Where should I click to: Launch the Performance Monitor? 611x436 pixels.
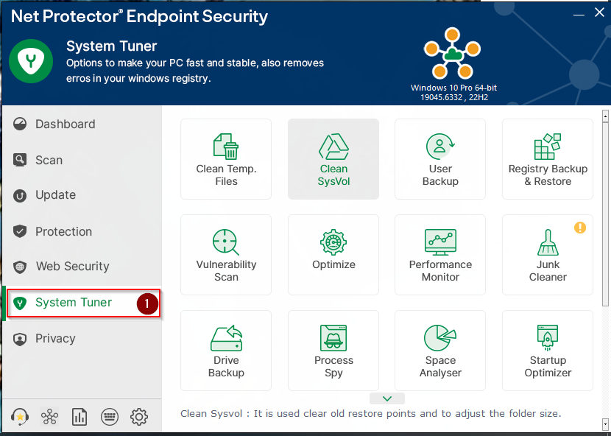pyautogui.click(x=440, y=255)
